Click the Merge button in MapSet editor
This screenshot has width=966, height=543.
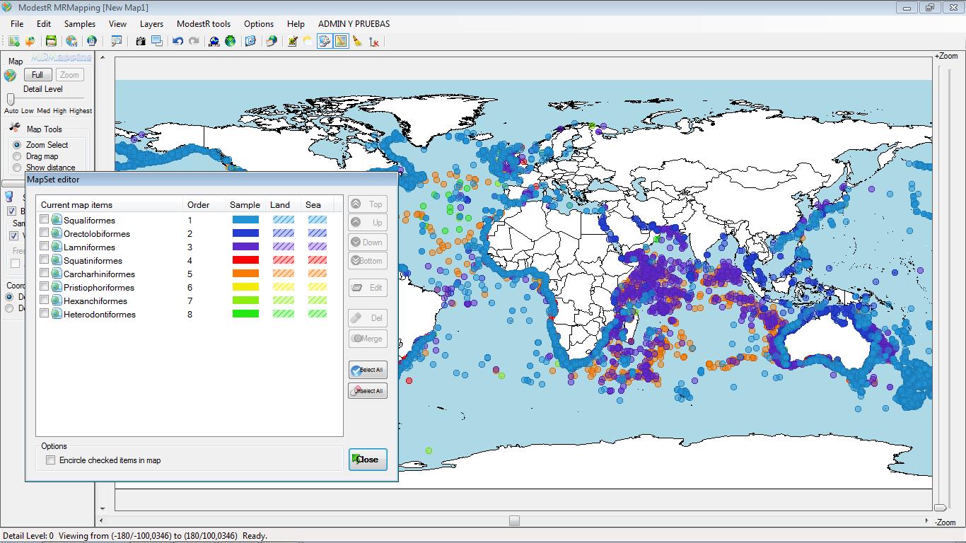pos(368,339)
